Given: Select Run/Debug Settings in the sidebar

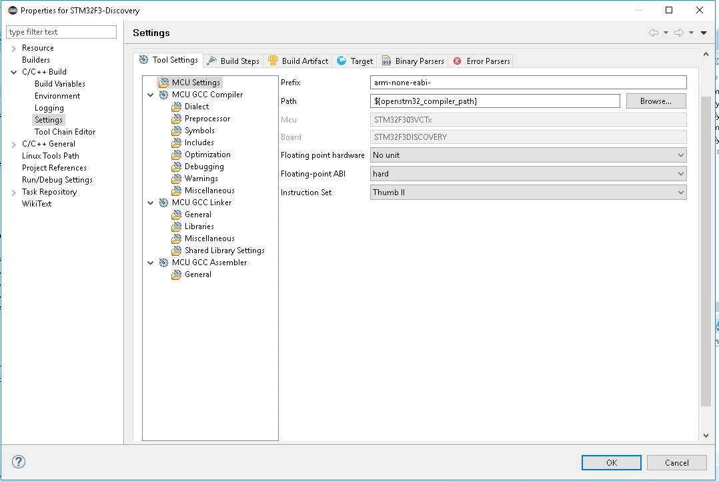Looking at the screenshot, I should (x=57, y=180).
